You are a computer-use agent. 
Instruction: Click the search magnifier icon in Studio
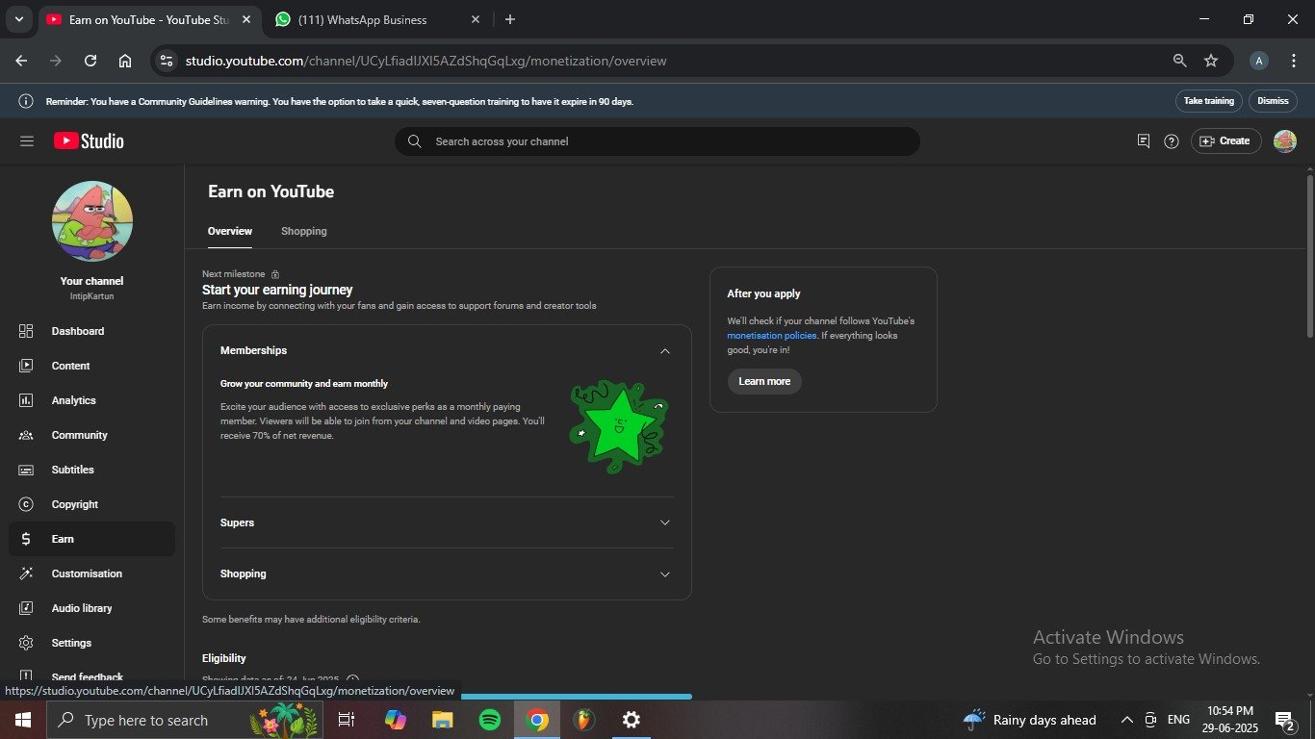pyautogui.click(x=415, y=141)
